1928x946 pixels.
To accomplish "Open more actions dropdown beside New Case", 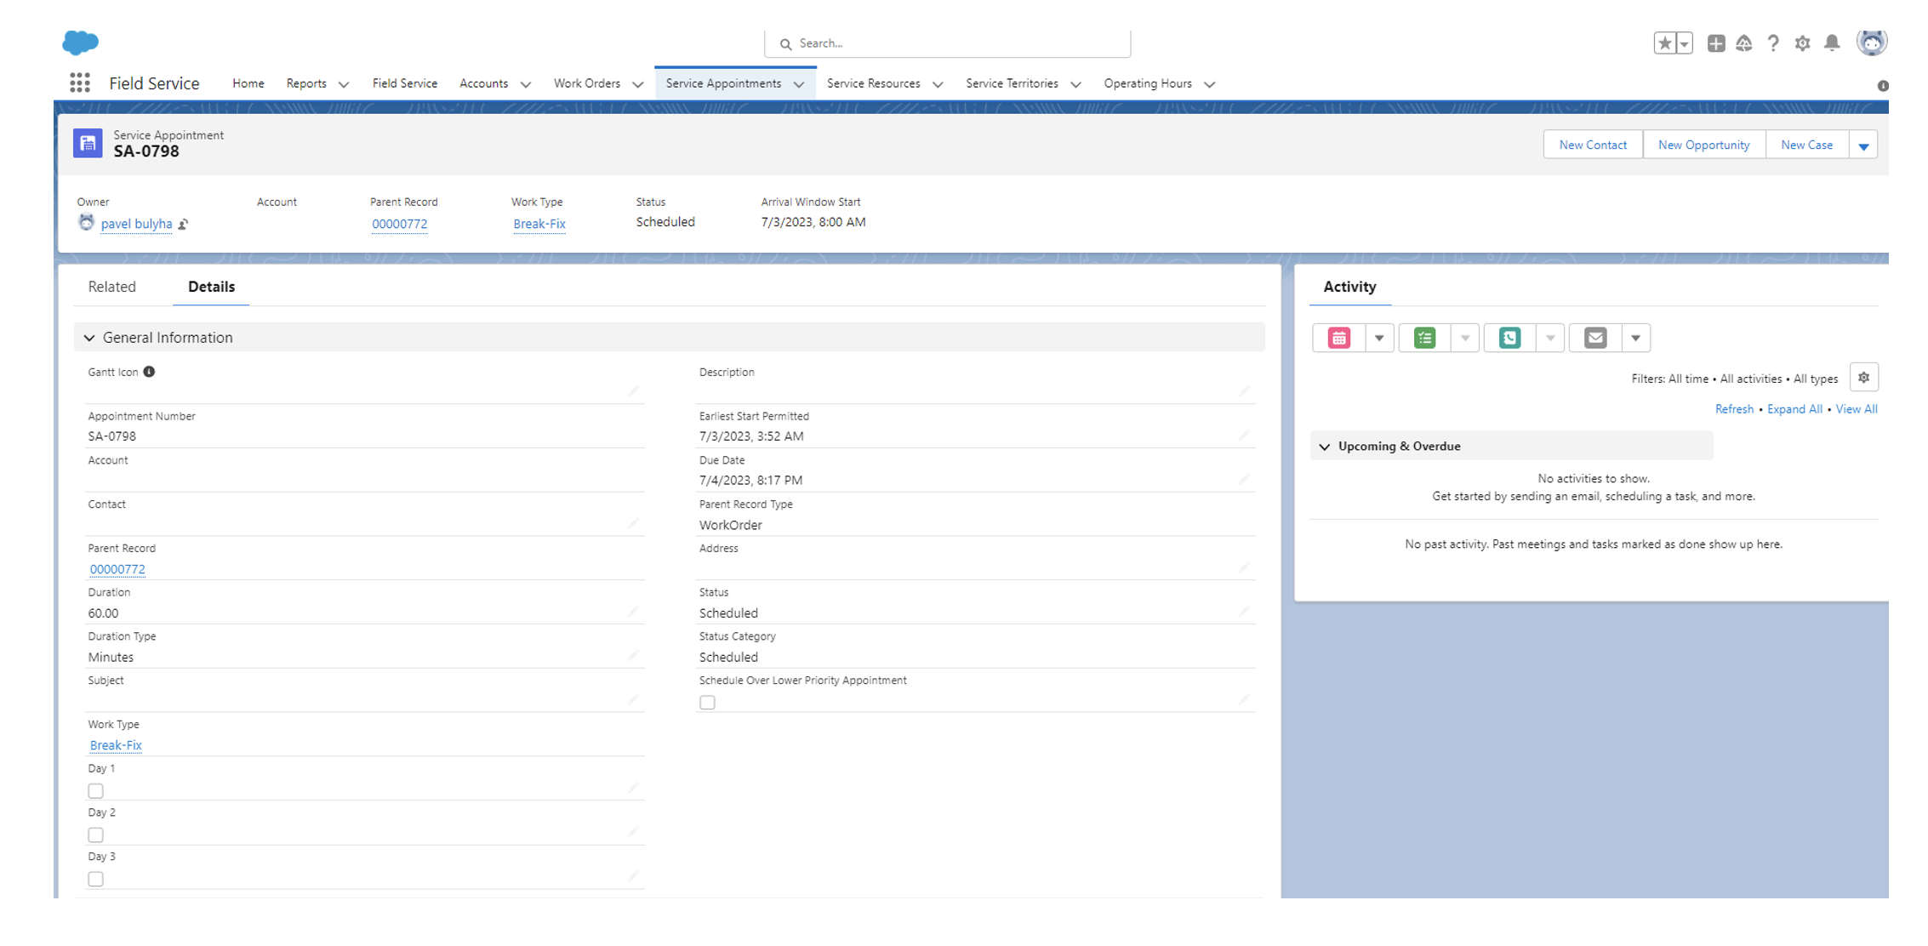I will (1863, 145).
